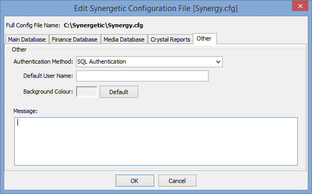312x194 pixels.
Task: Go to the Crystal Reports tab
Action: point(171,39)
